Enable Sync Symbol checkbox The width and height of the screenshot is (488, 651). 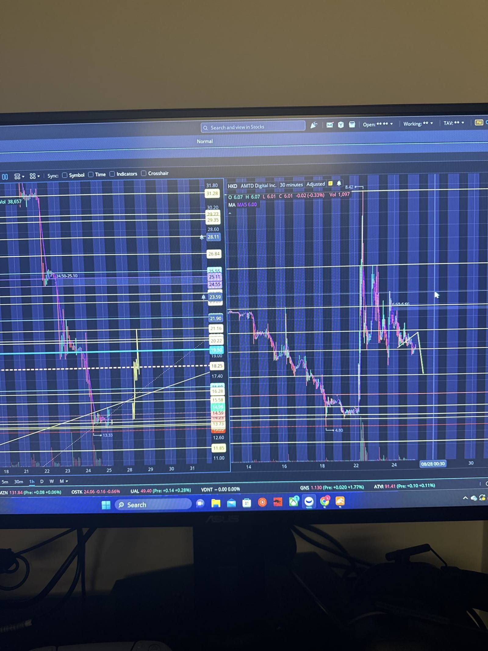click(x=65, y=175)
